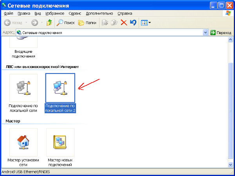Open Search (Поиск) toolbar button

65,23
